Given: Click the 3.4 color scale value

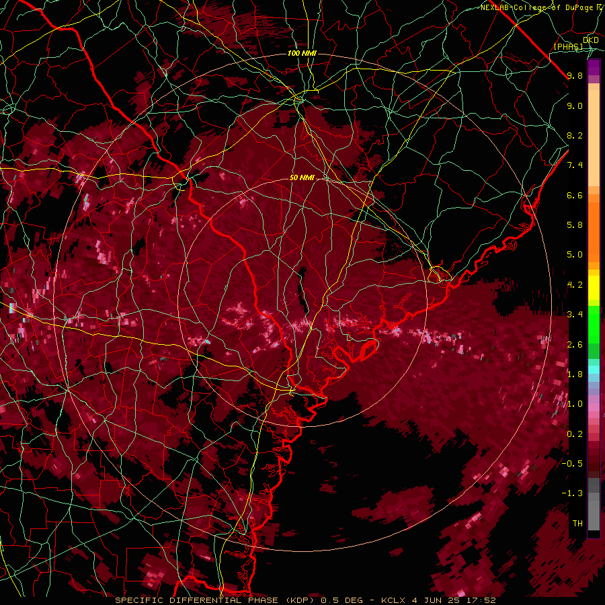Looking at the screenshot, I should (x=575, y=315).
